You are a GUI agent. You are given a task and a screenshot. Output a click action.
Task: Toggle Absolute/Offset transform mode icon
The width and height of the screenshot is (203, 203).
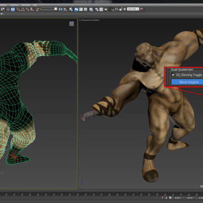click(x=170, y=197)
